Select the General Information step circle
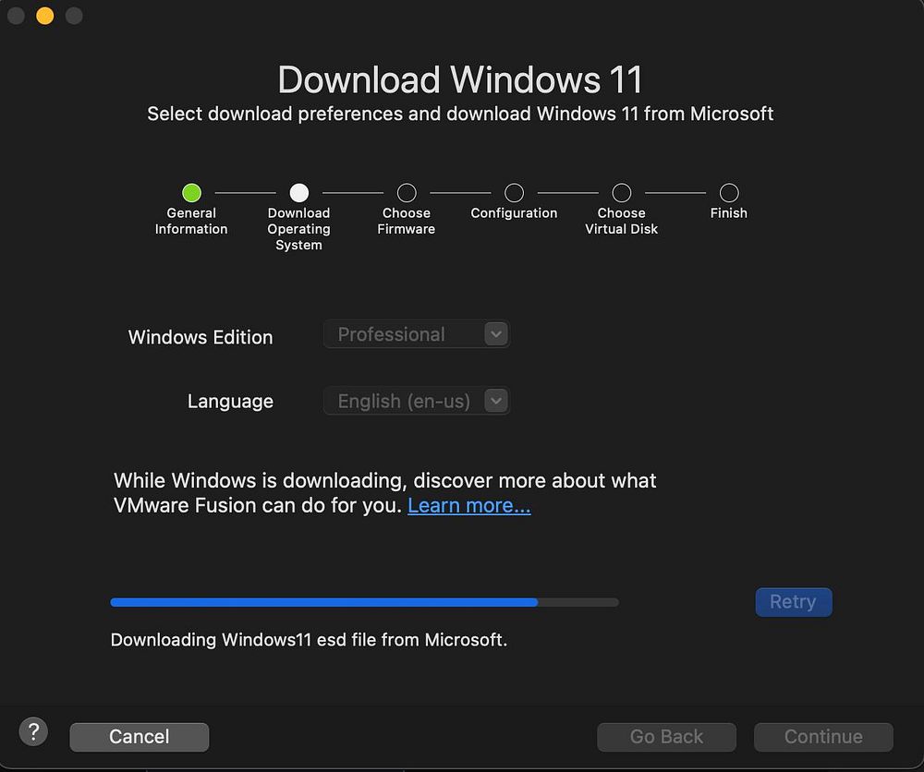The height and width of the screenshot is (772, 924). (191, 193)
